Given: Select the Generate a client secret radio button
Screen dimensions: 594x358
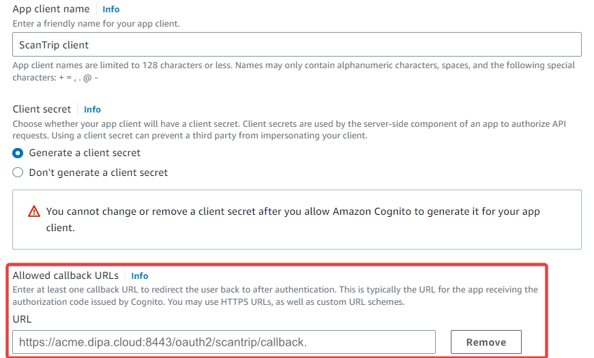Looking at the screenshot, I should click(x=18, y=153).
